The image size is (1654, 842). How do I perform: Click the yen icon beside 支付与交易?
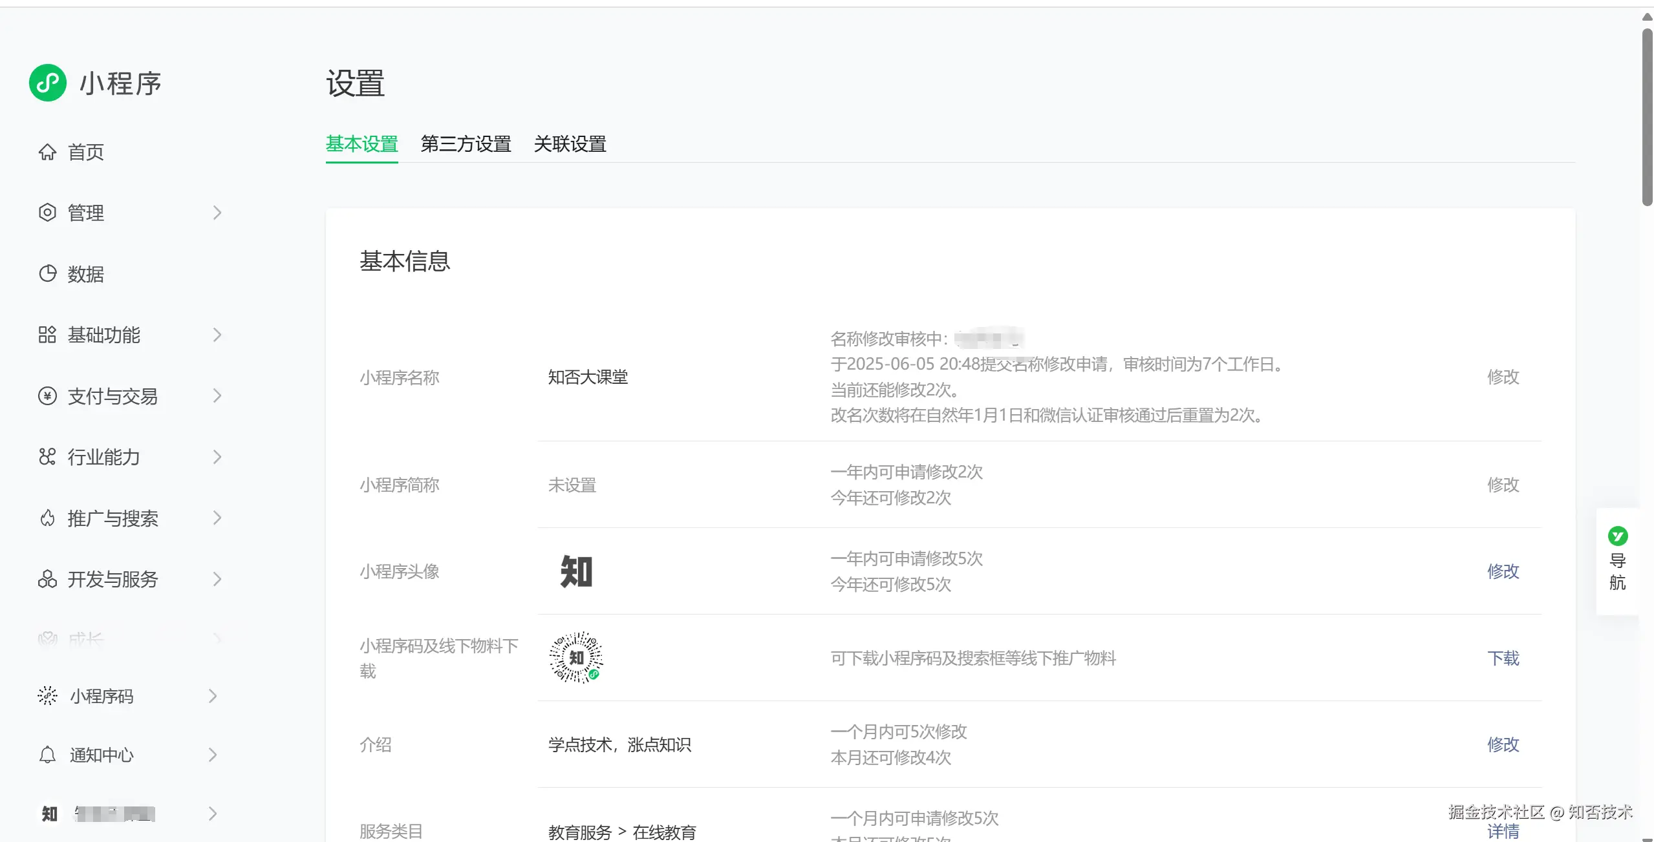tap(47, 396)
